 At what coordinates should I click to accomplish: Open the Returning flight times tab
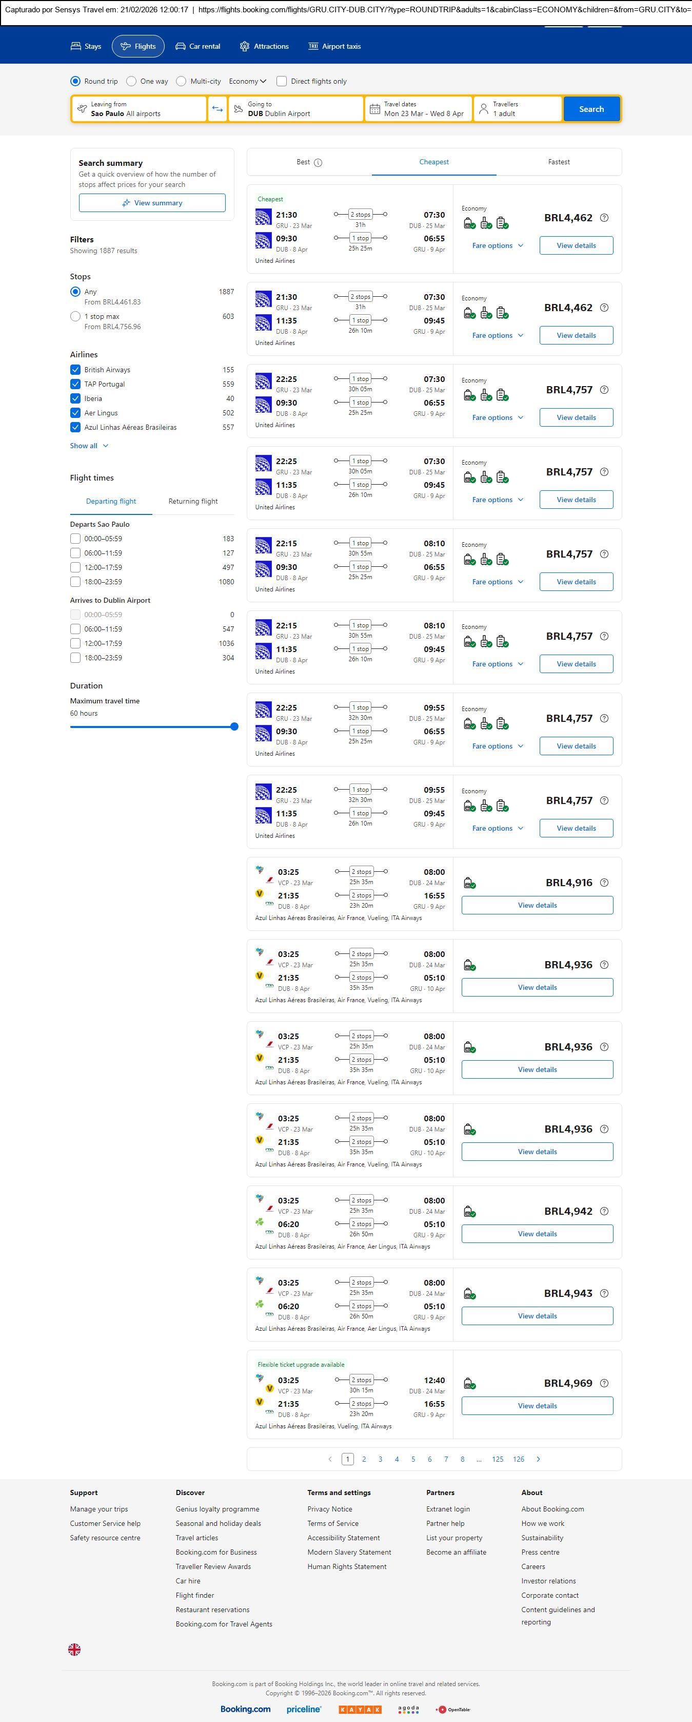tap(192, 502)
